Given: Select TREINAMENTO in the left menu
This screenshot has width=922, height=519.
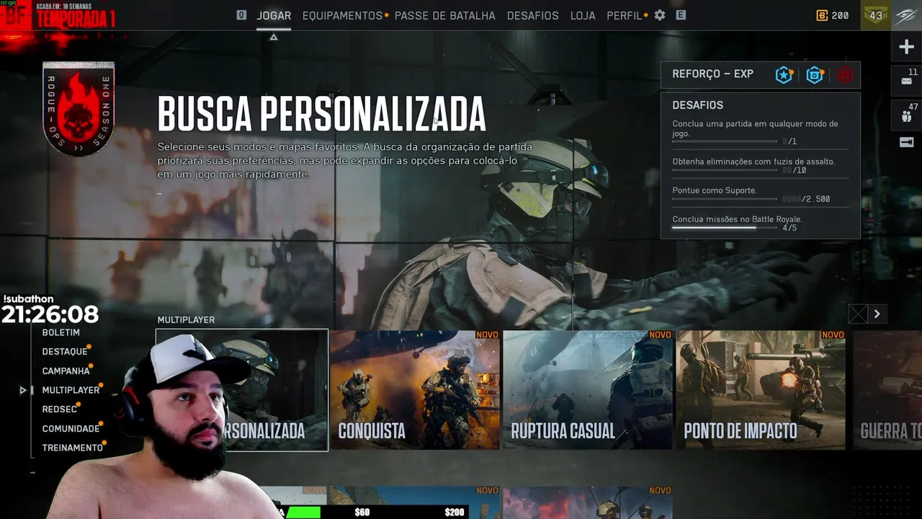Looking at the screenshot, I should click(73, 448).
